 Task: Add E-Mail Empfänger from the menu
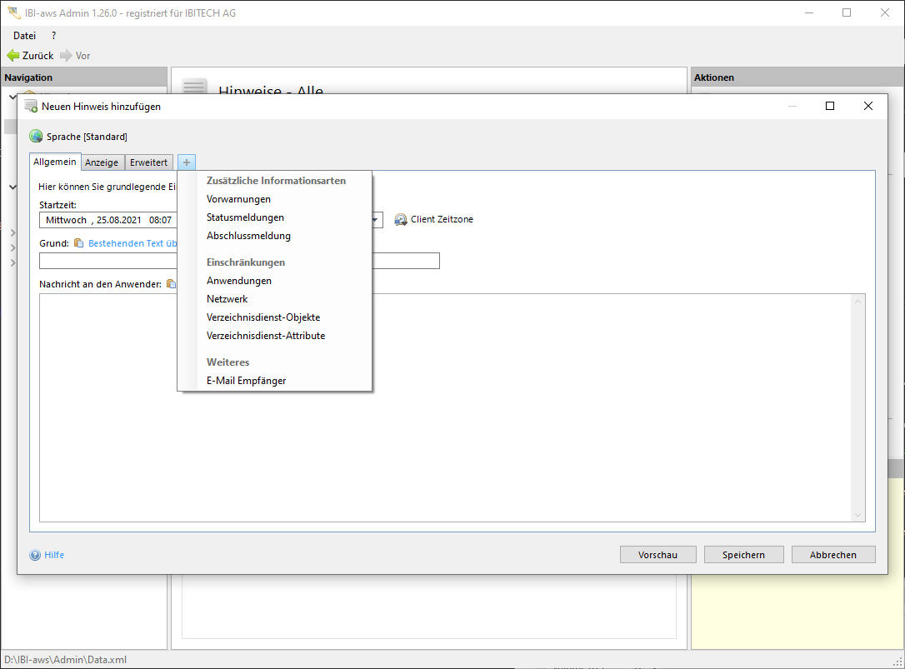[246, 381]
